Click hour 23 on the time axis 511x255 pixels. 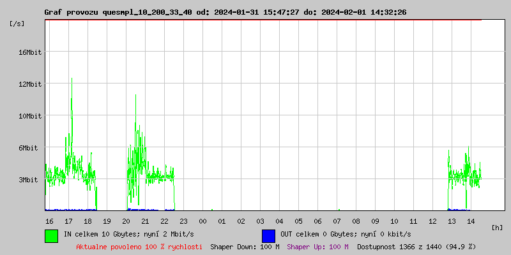coord(183,221)
